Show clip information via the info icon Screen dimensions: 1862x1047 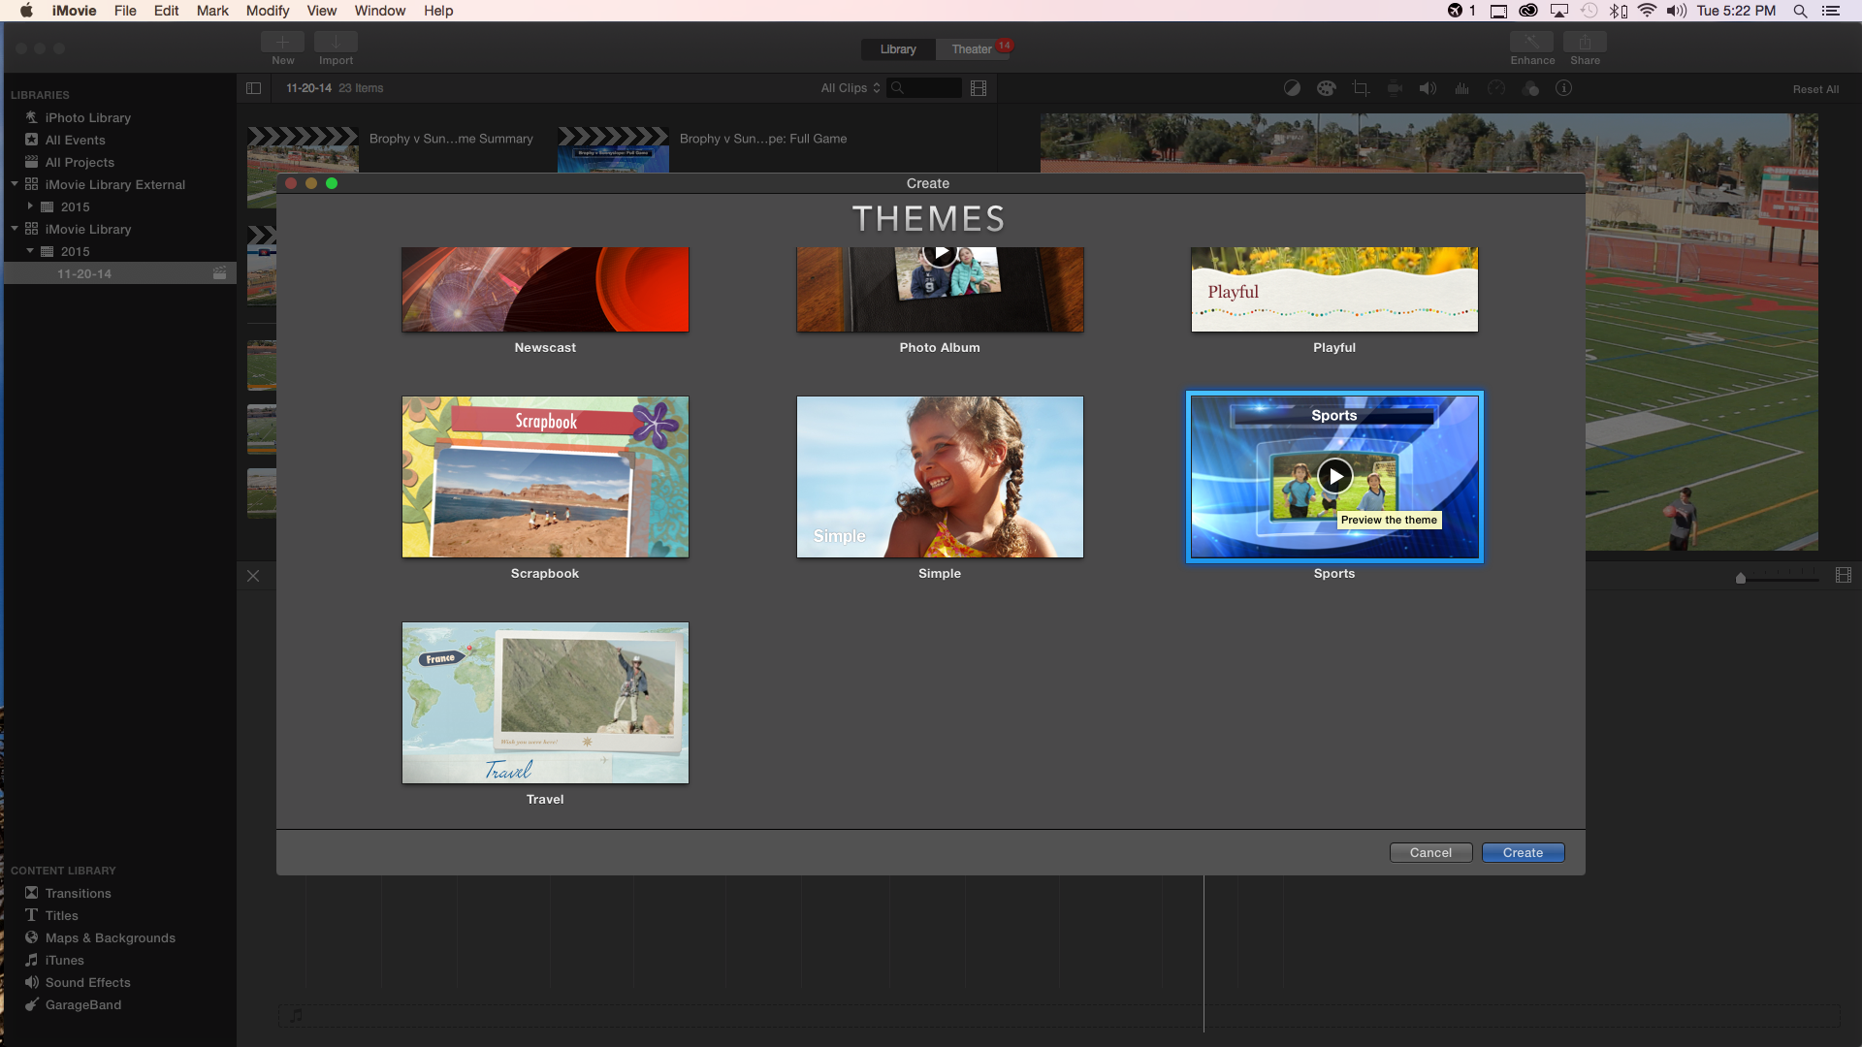point(1564,88)
